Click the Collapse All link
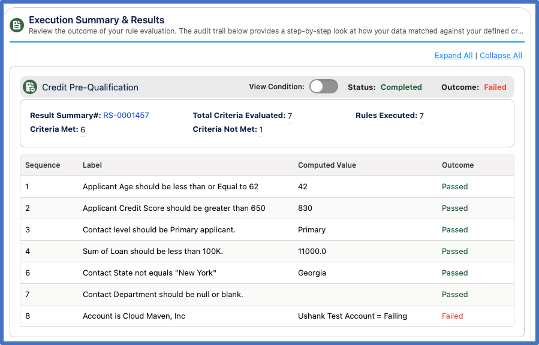The width and height of the screenshot is (539, 345). [x=501, y=55]
